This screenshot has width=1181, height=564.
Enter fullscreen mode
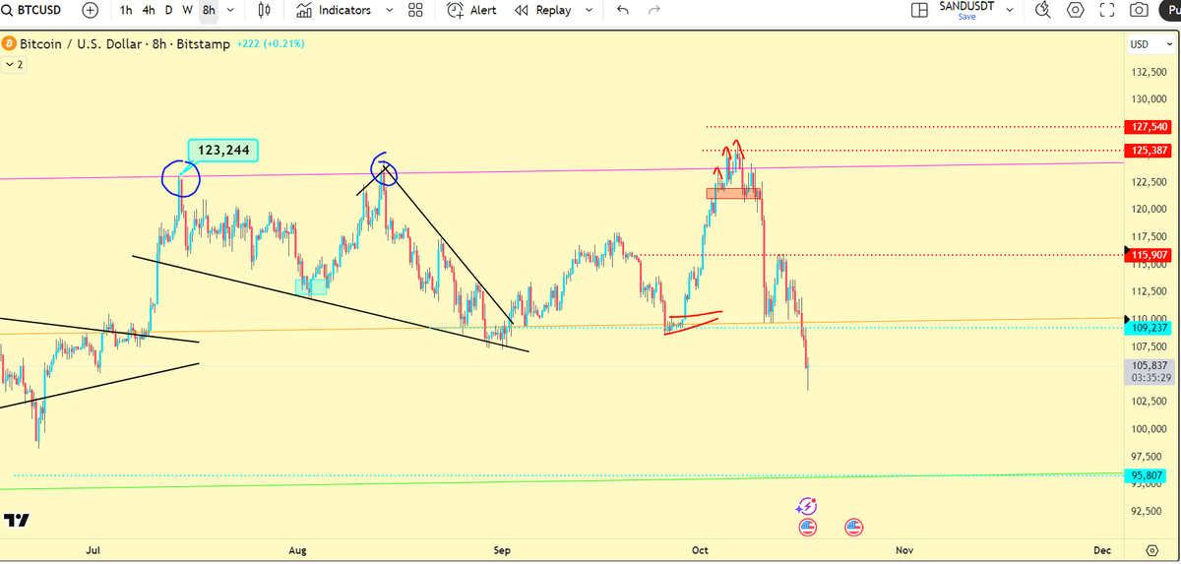coord(1106,10)
